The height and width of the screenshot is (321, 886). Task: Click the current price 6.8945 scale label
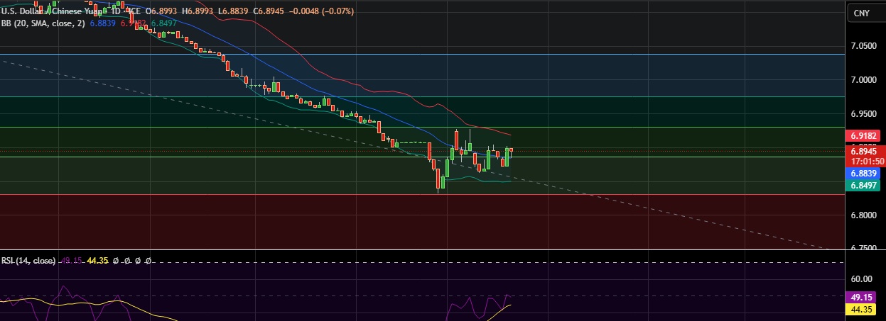[x=864, y=151]
